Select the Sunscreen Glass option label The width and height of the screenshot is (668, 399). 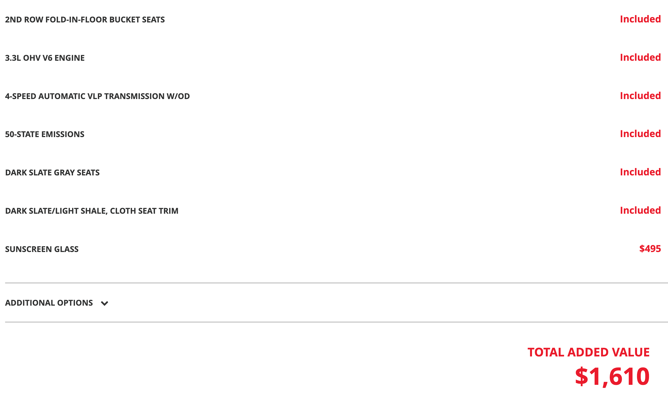pos(42,249)
